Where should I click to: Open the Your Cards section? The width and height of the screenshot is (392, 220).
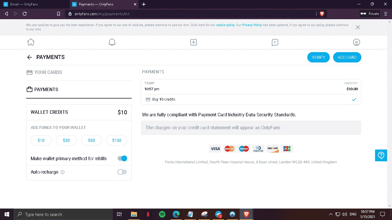[x=79, y=72]
